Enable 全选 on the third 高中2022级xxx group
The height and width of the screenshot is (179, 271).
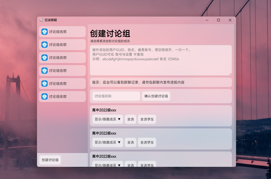[x=130, y=165]
